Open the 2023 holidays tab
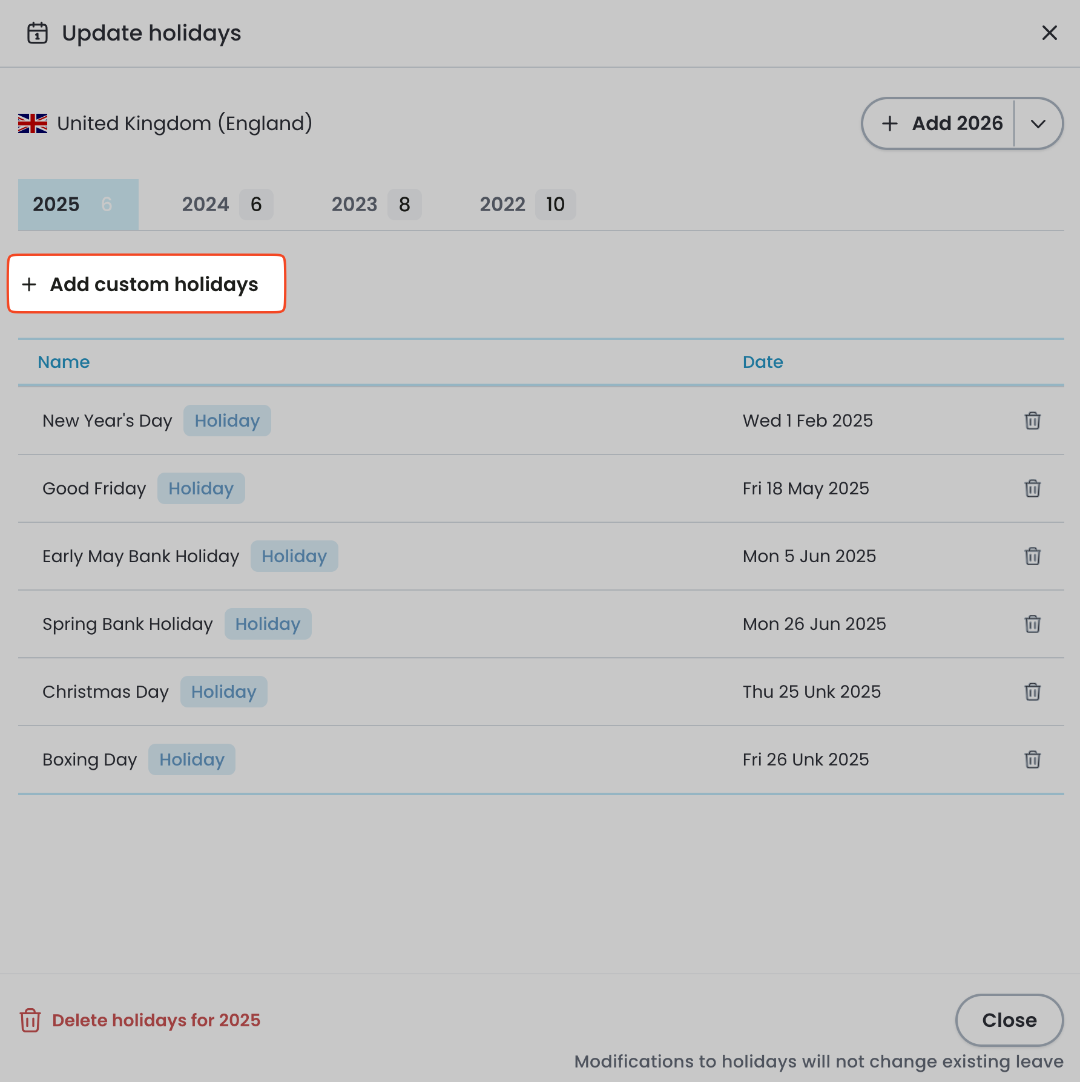This screenshot has height=1082, width=1080. 376,205
